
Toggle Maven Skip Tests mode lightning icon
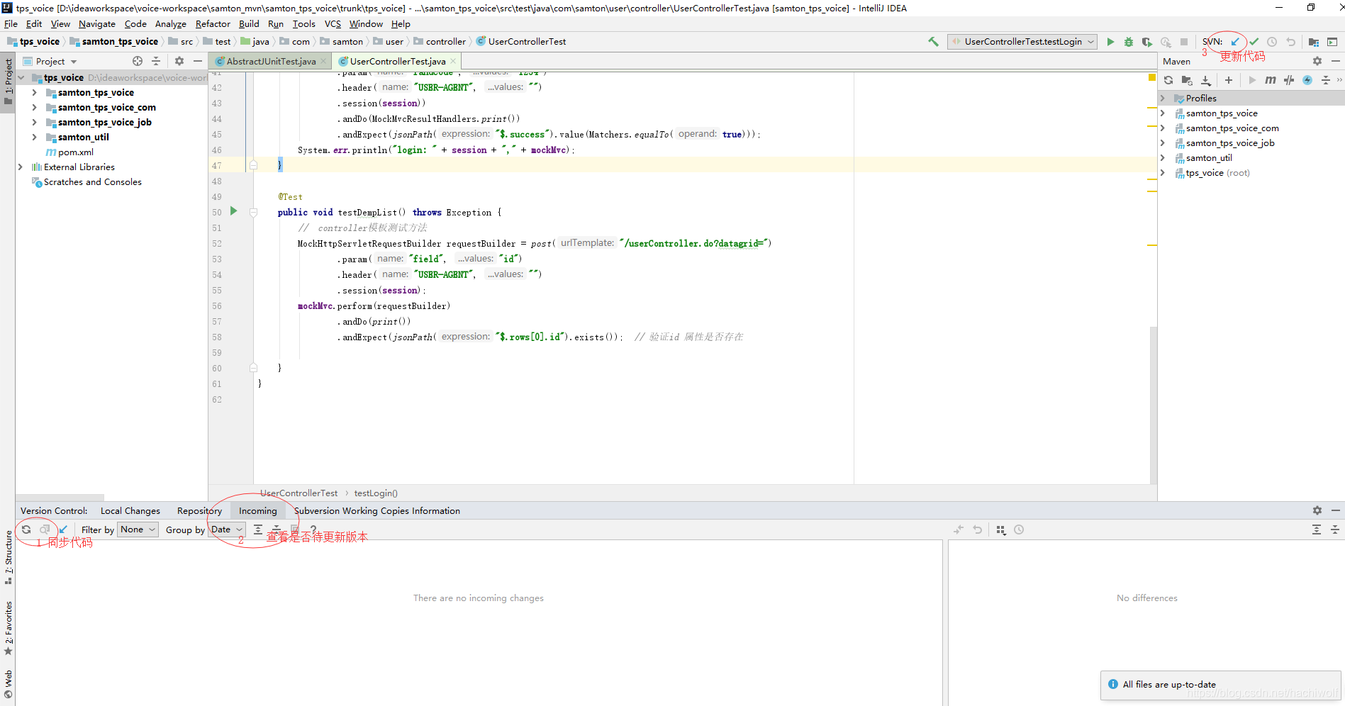[x=1307, y=80]
